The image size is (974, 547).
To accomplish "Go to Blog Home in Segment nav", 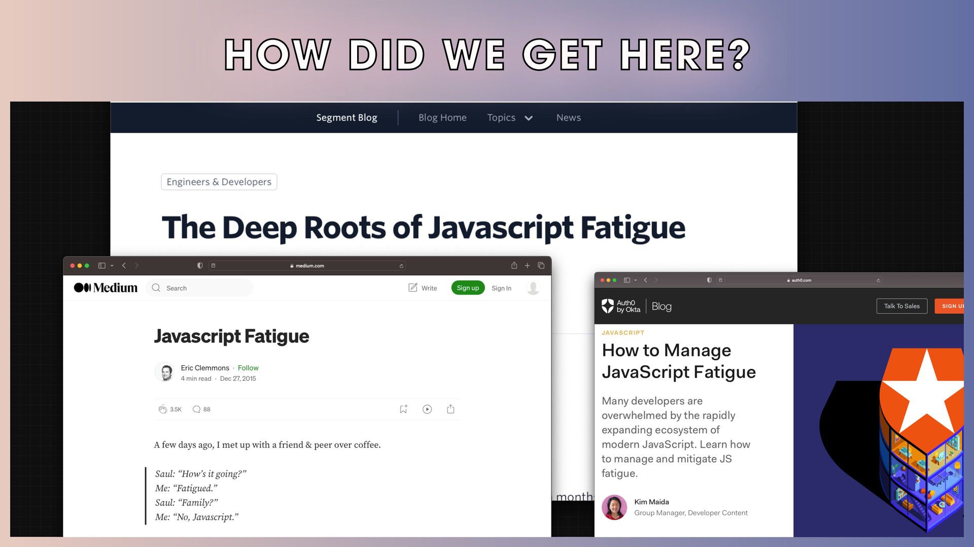I will click(442, 118).
